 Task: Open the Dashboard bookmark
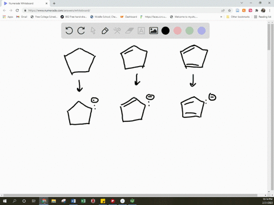(129, 17)
